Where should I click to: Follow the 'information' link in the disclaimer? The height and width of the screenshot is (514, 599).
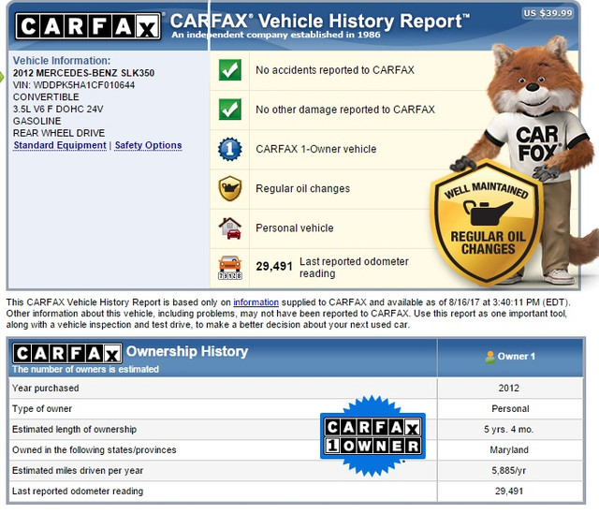pyautogui.click(x=256, y=302)
